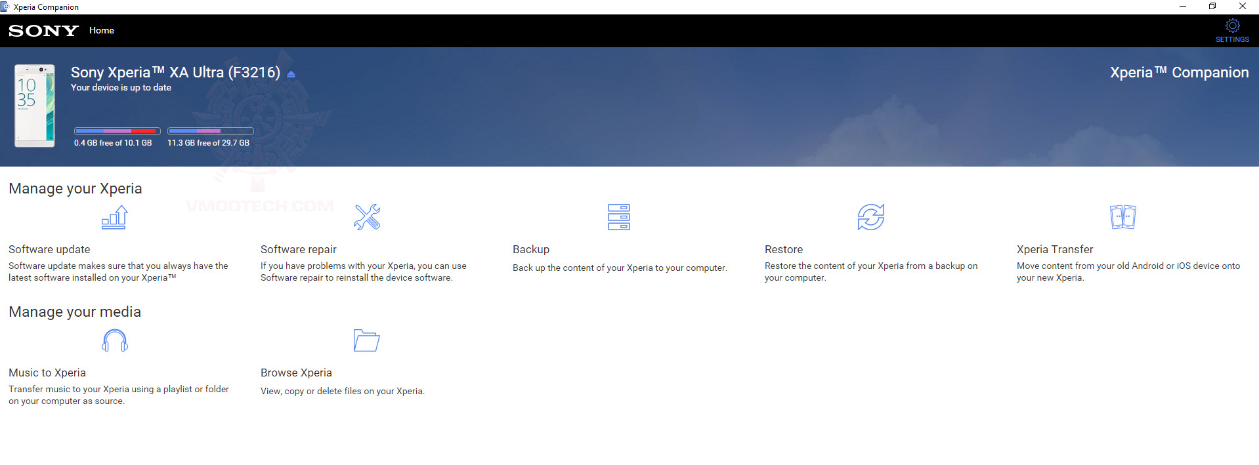Open the Software update icon
Image resolution: width=1259 pixels, height=465 pixels.
click(115, 217)
